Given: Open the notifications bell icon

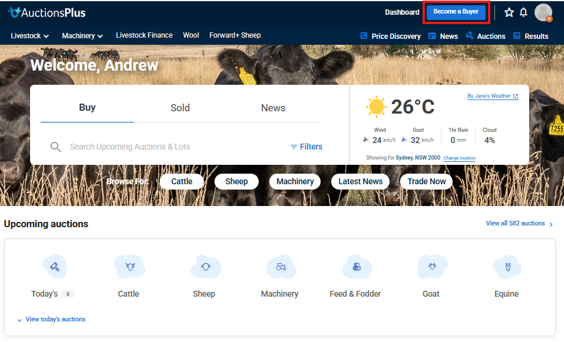Looking at the screenshot, I should 524,12.
